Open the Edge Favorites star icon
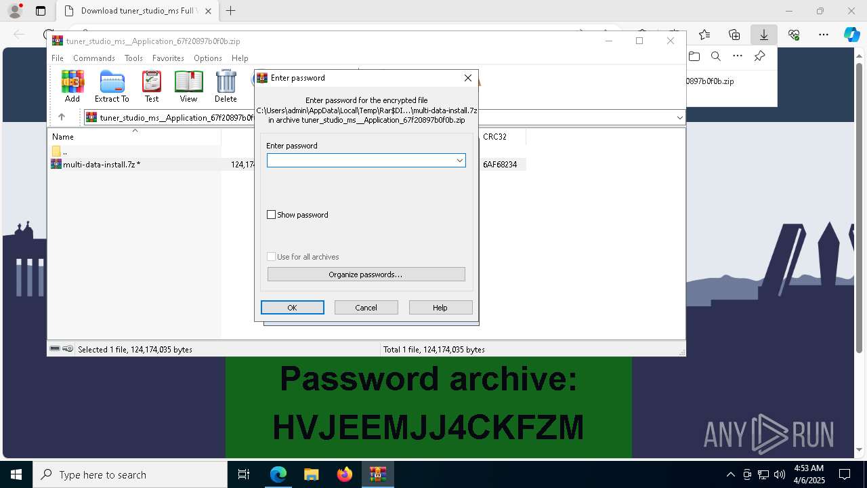 point(704,35)
